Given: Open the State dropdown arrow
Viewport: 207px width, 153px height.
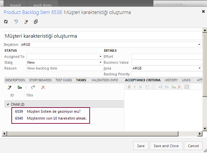Looking at the screenshot, I should [100, 62].
